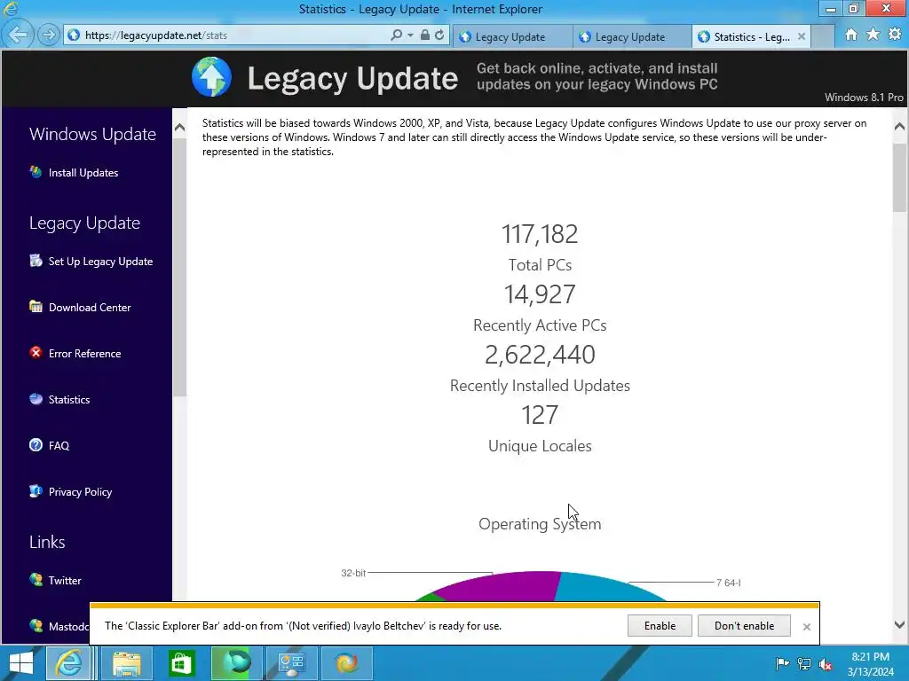Click the security lock icon in address bar
Image resolution: width=909 pixels, height=681 pixels.
click(x=425, y=35)
